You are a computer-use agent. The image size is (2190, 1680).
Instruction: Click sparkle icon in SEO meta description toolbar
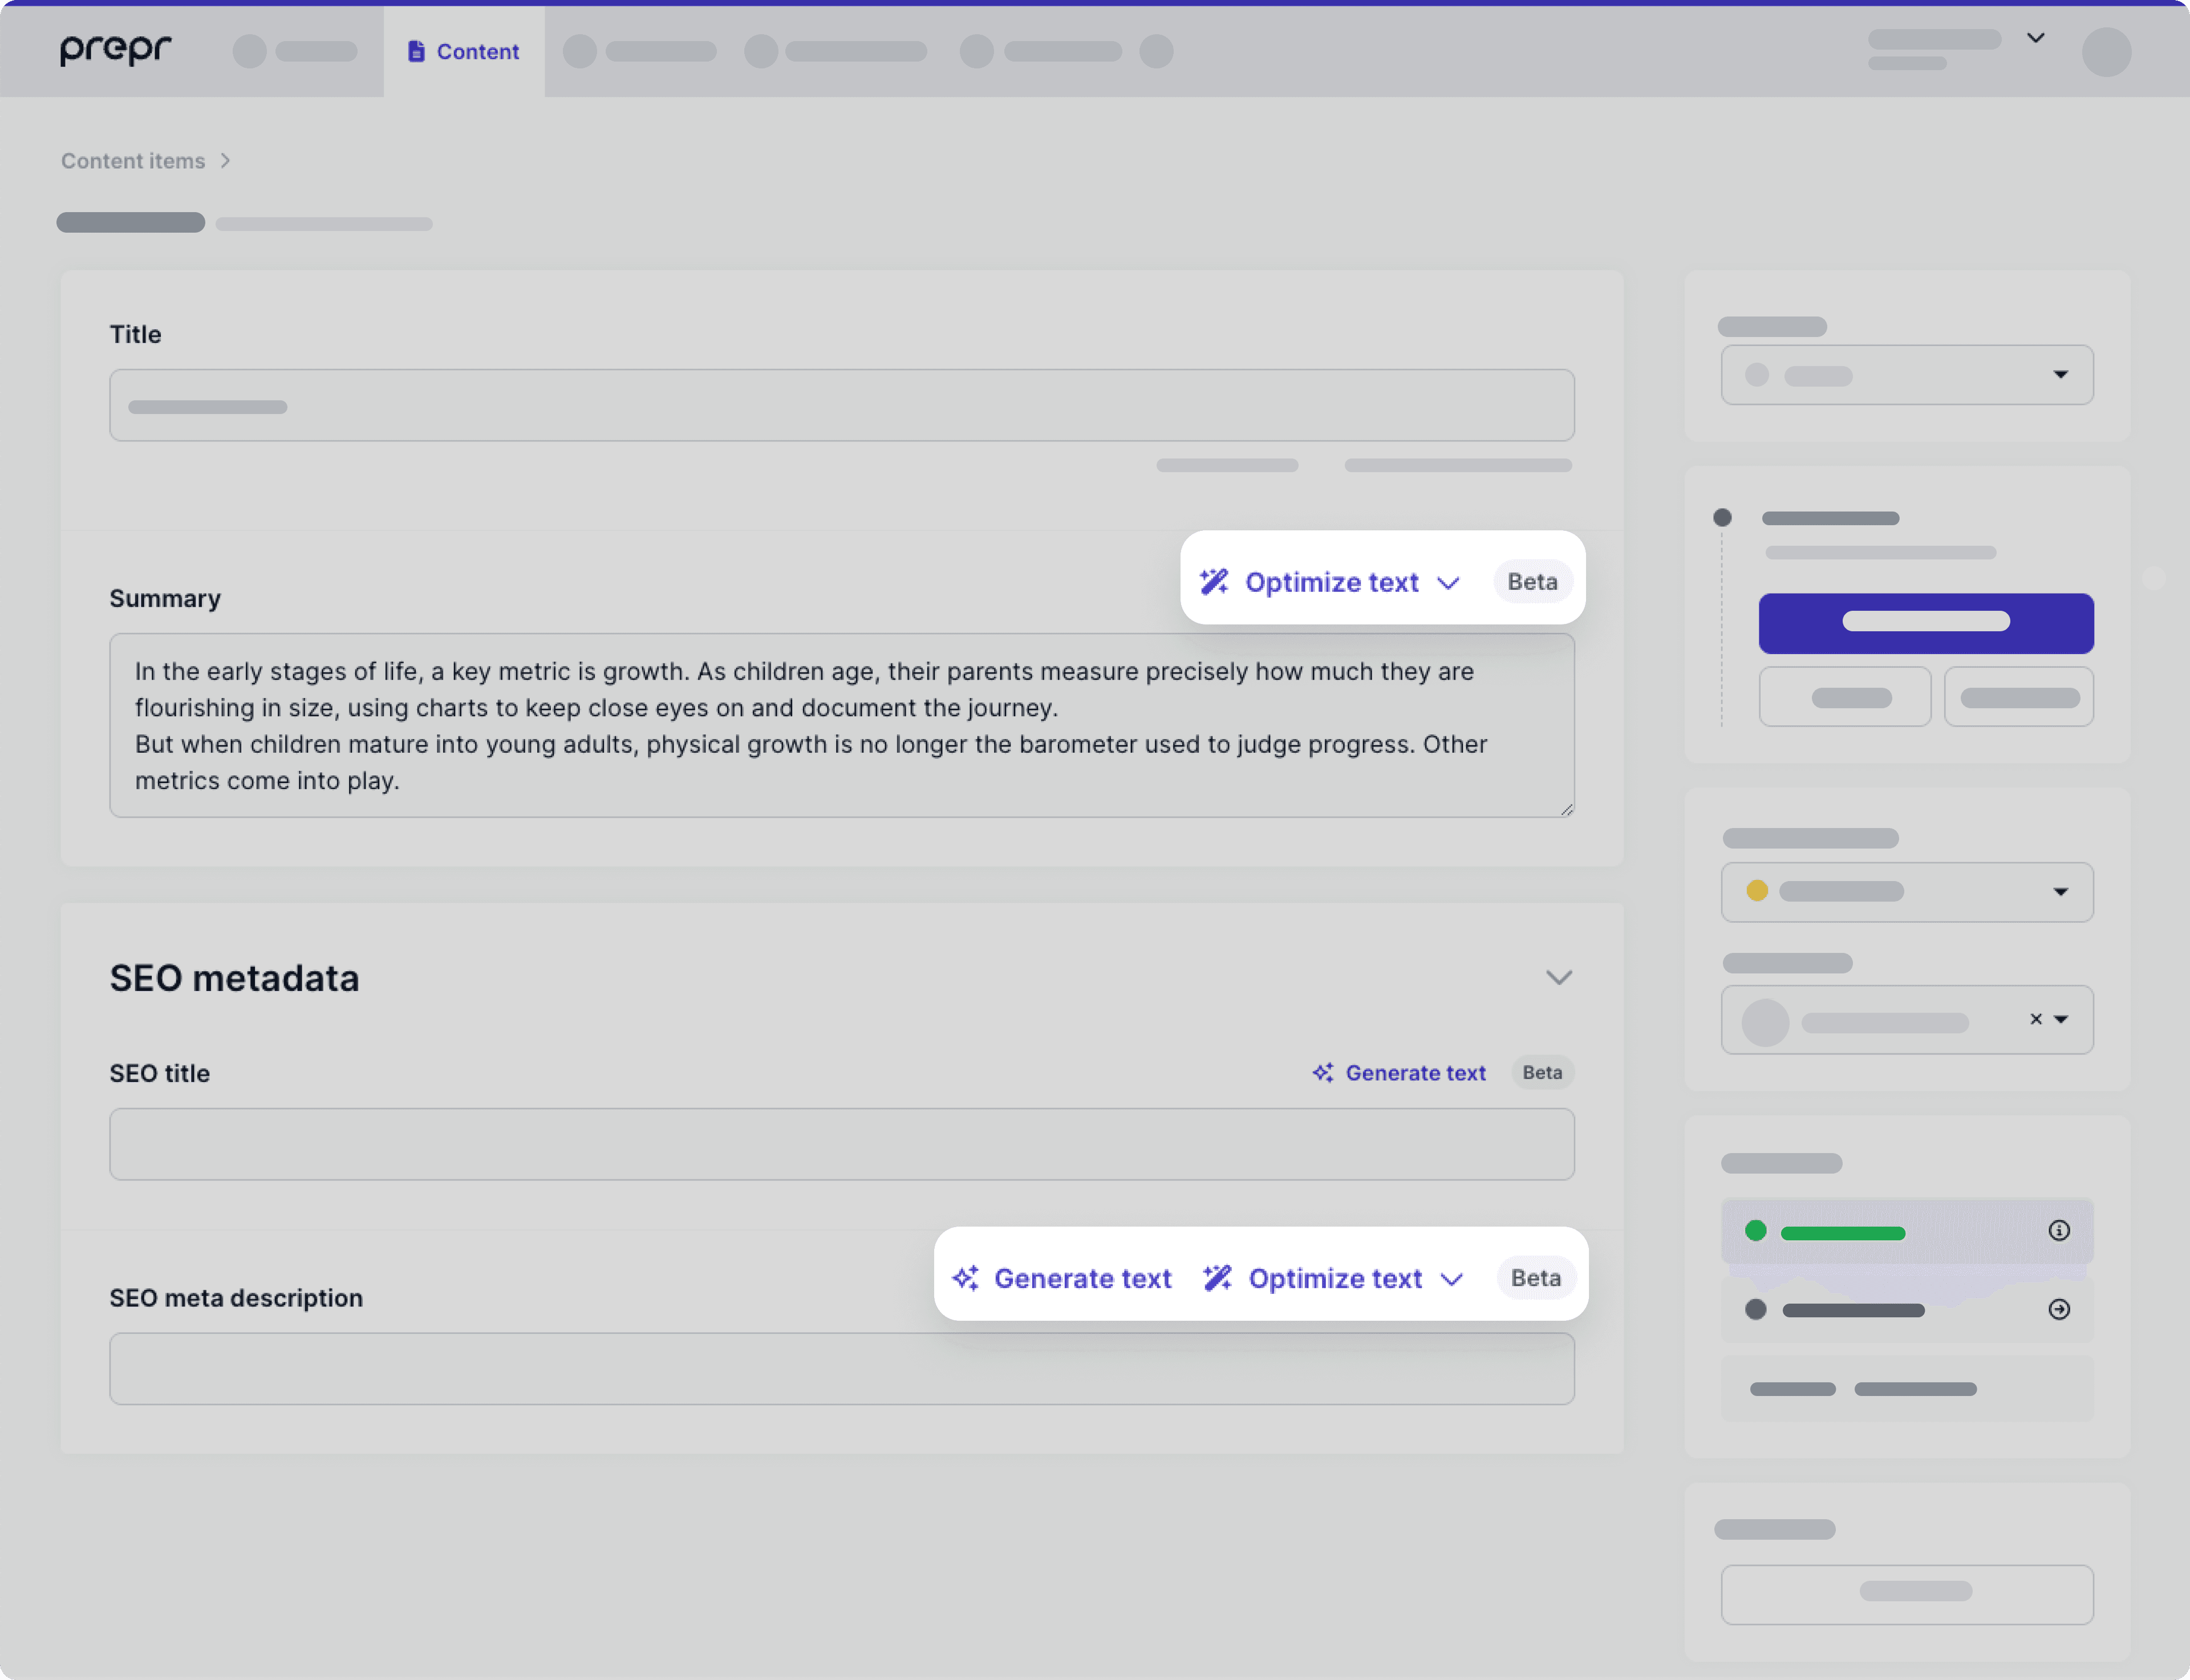coord(965,1277)
